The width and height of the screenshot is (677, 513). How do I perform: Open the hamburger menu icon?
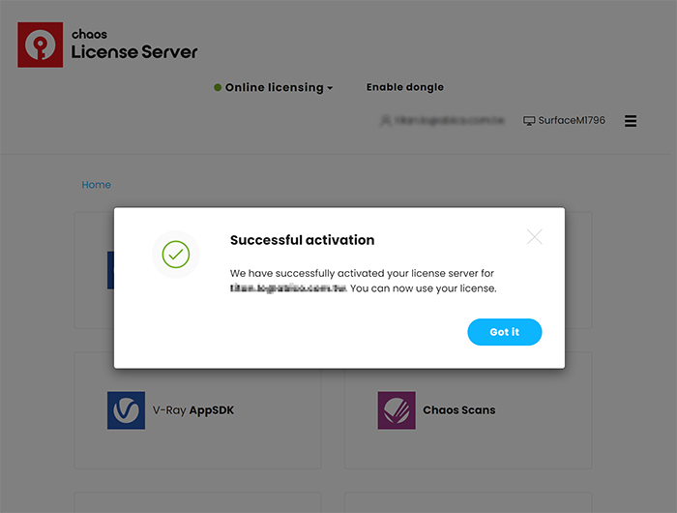click(631, 121)
